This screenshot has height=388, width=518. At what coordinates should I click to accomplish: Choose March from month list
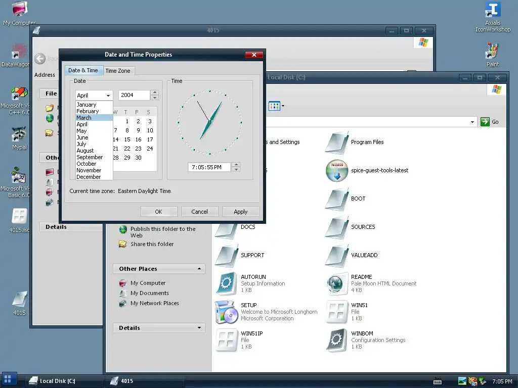(x=94, y=118)
